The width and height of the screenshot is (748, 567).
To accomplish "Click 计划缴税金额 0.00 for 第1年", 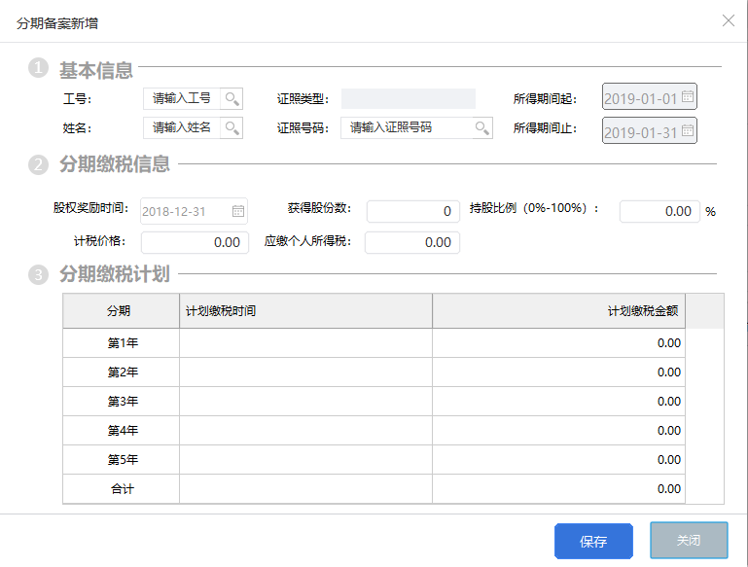I will click(558, 343).
